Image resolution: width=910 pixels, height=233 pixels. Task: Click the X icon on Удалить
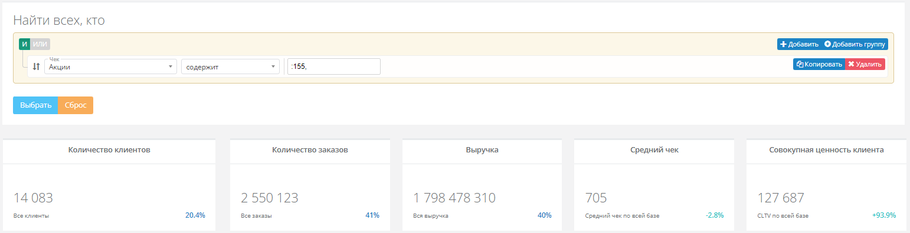851,65
